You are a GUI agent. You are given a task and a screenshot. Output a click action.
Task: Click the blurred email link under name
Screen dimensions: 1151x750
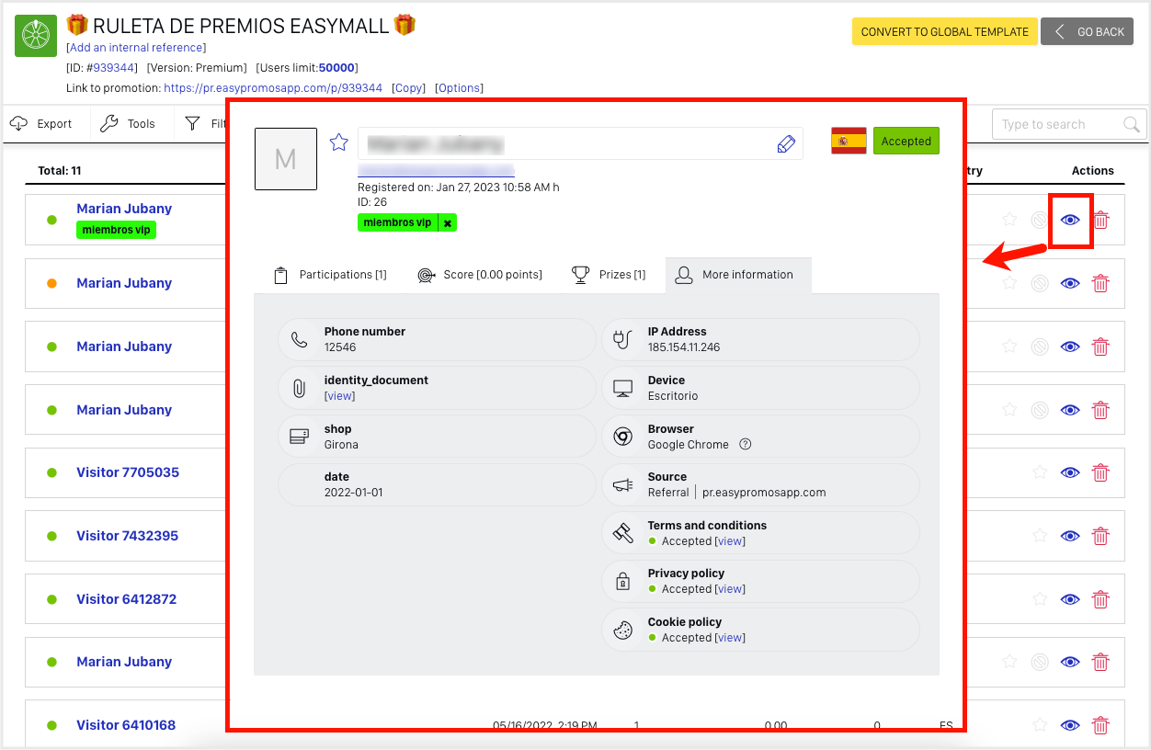(436, 171)
